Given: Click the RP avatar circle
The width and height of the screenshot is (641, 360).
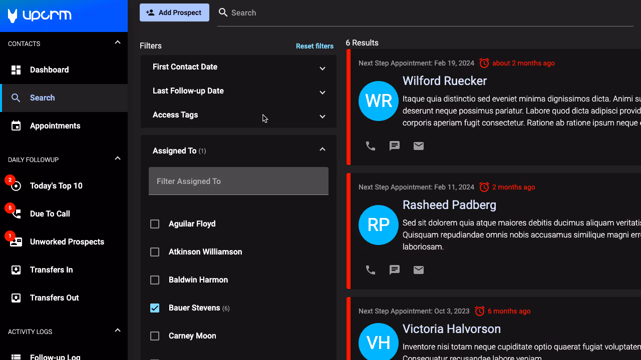Looking at the screenshot, I should coord(379,225).
